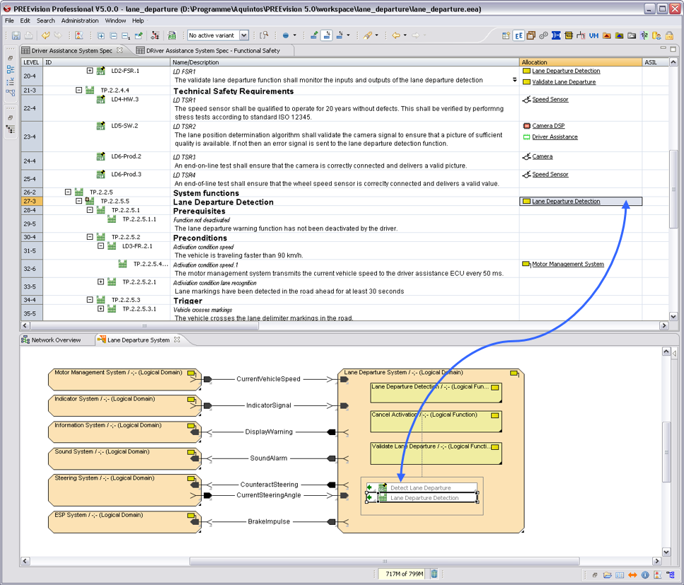Collapse the TP.2.2.4.4 tree node
Viewport: 684px width, 585px height.
[79, 90]
